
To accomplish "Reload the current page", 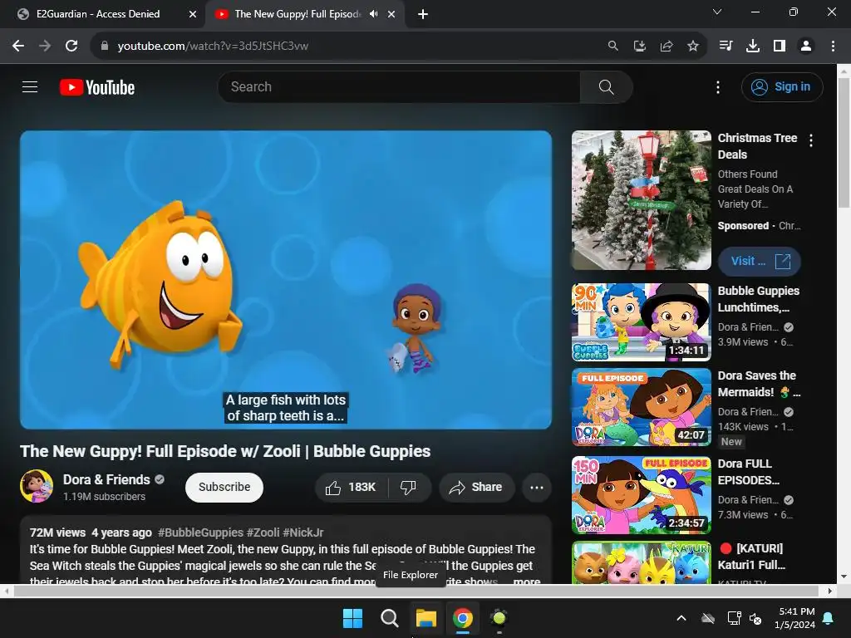I will (x=71, y=47).
